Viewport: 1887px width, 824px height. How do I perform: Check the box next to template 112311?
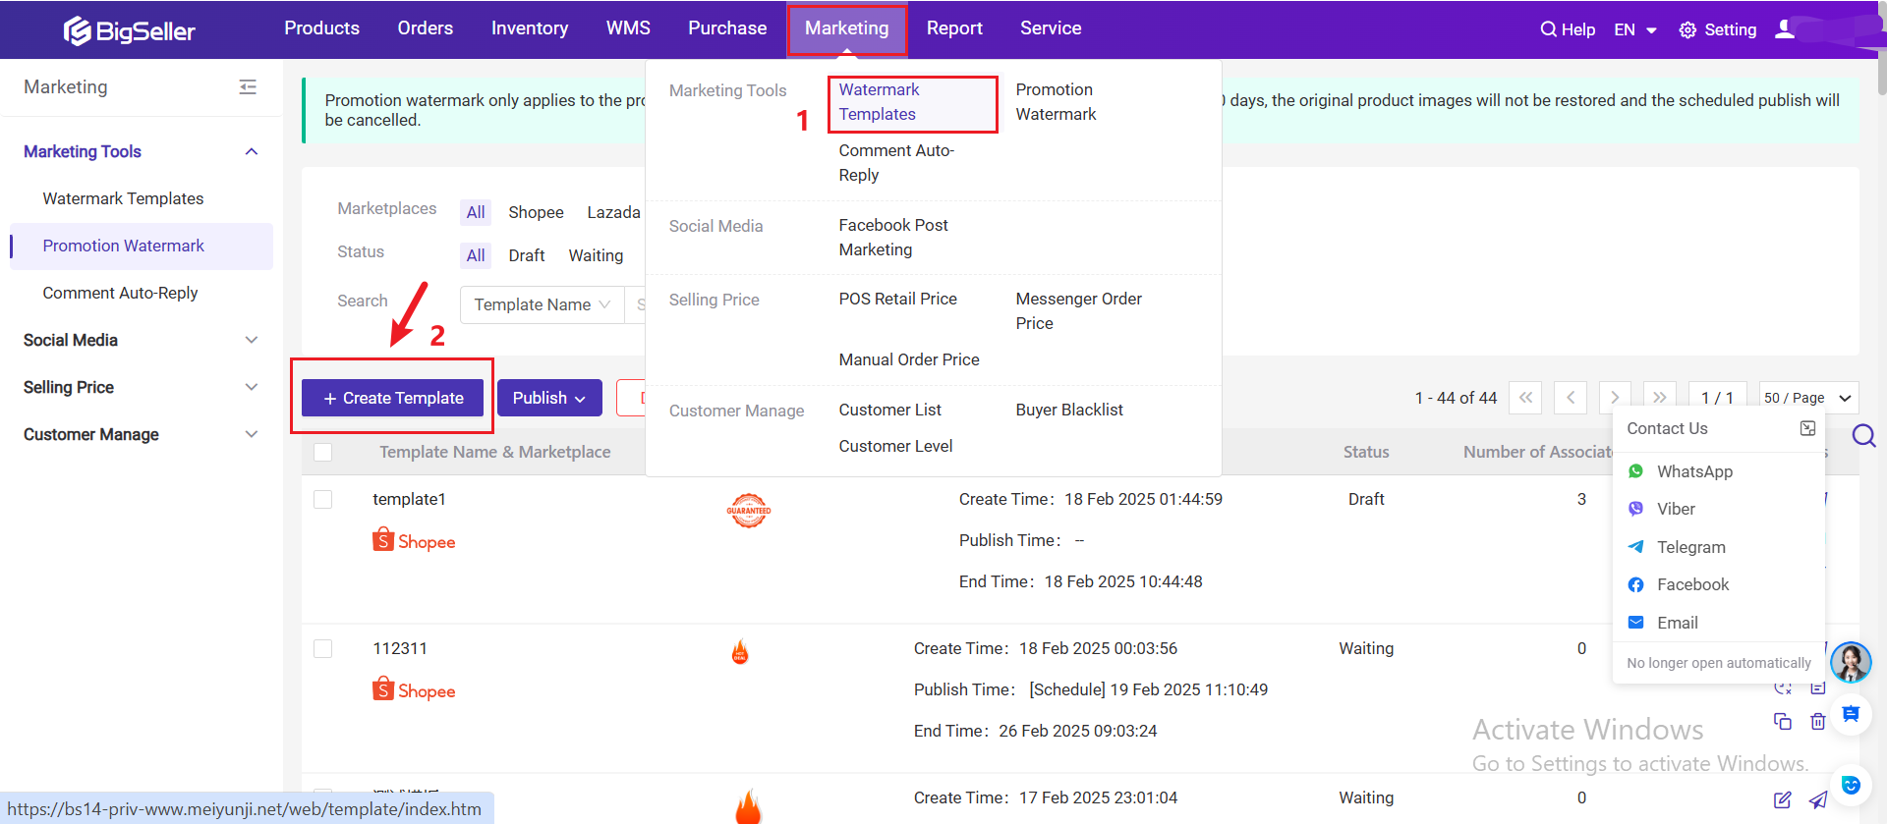(x=322, y=649)
